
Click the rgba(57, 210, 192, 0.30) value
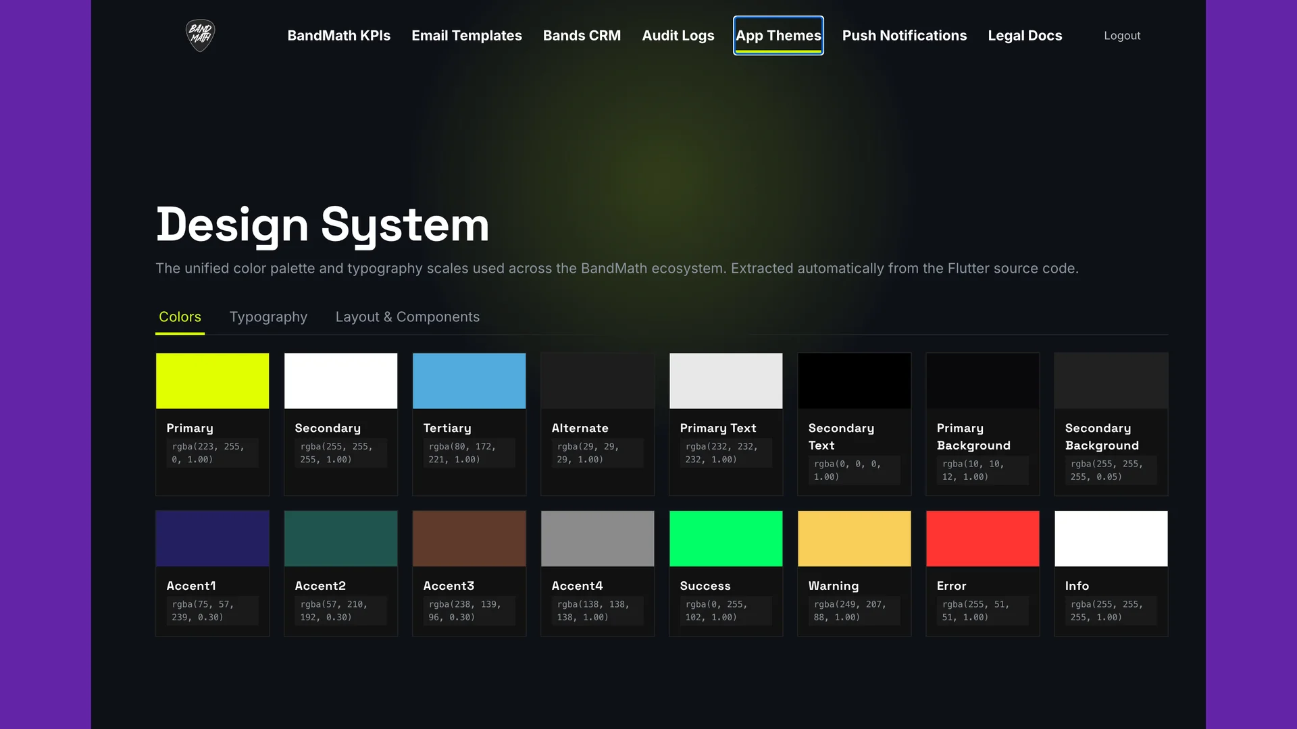pyautogui.click(x=340, y=611)
